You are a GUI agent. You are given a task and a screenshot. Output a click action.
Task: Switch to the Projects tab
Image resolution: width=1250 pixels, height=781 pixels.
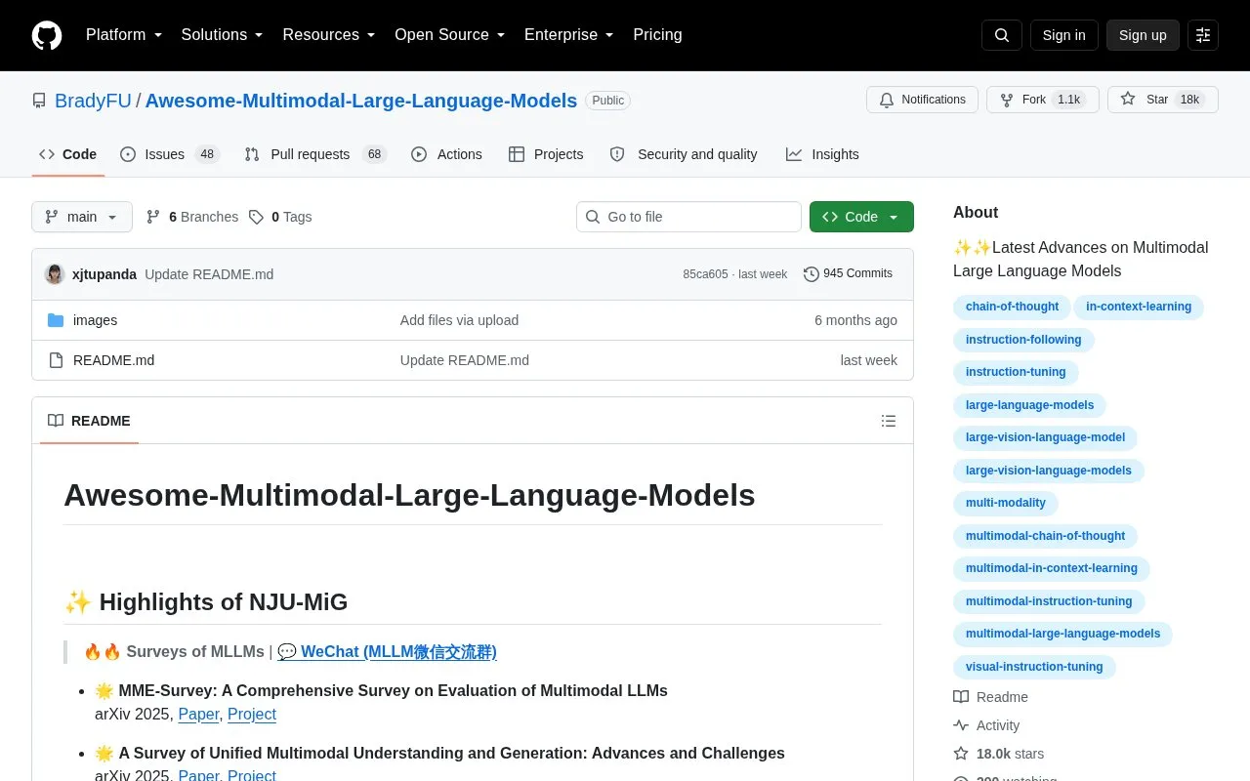click(x=546, y=154)
